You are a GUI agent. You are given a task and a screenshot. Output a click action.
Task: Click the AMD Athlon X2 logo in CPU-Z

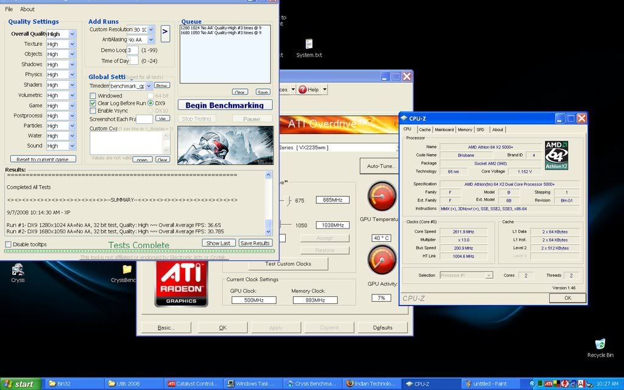pos(556,155)
